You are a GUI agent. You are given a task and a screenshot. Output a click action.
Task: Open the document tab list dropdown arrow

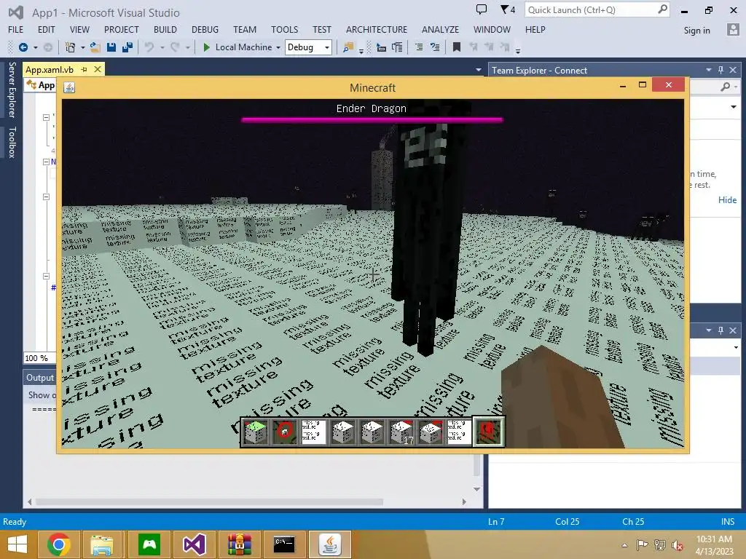pos(478,70)
